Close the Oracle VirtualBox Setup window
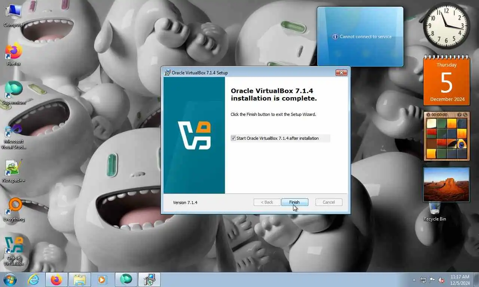 pyautogui.click(x=341, y=73)
